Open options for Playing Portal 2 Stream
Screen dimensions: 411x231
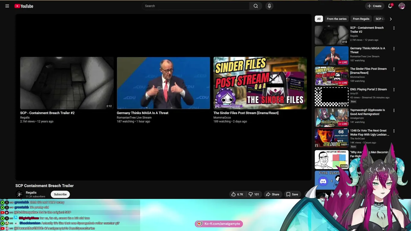(394, 90)
